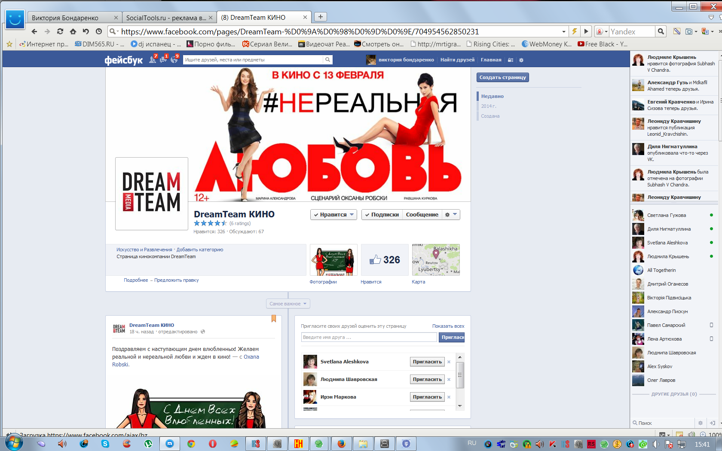Go to Главная in the Facebook bar
The width and height of the screenshot is (722, 451).
tap(491, 60)
